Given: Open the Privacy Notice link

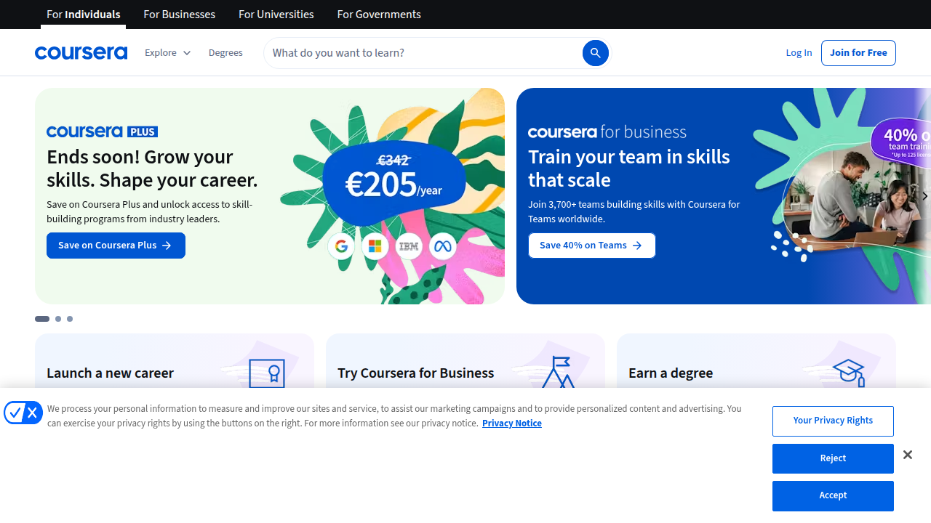Looking at the screenshot, I should tap(512, 423).
